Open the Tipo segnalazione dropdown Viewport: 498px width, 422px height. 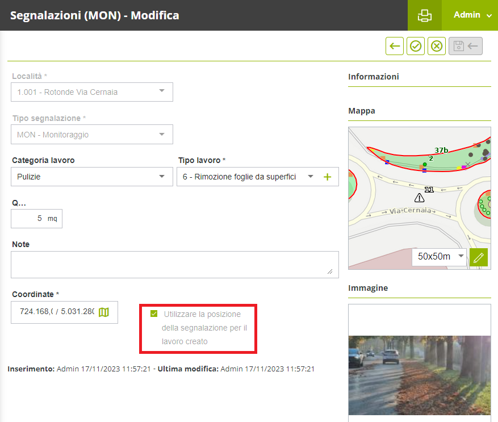[x=162, y=135]
